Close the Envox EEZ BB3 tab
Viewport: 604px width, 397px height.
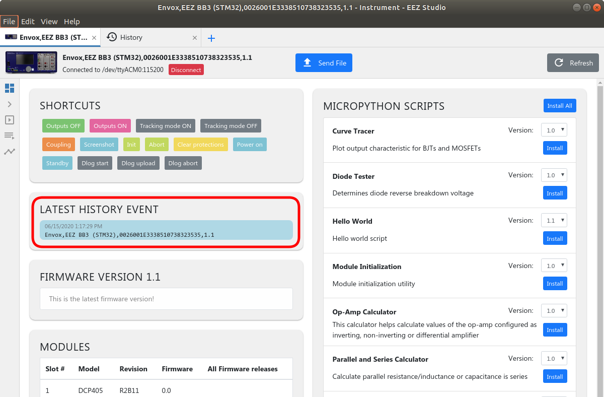coord(94,38)
